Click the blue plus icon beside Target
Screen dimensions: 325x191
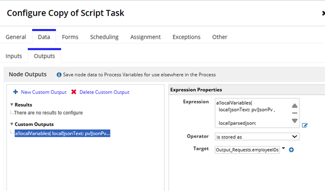click(291, 150)
